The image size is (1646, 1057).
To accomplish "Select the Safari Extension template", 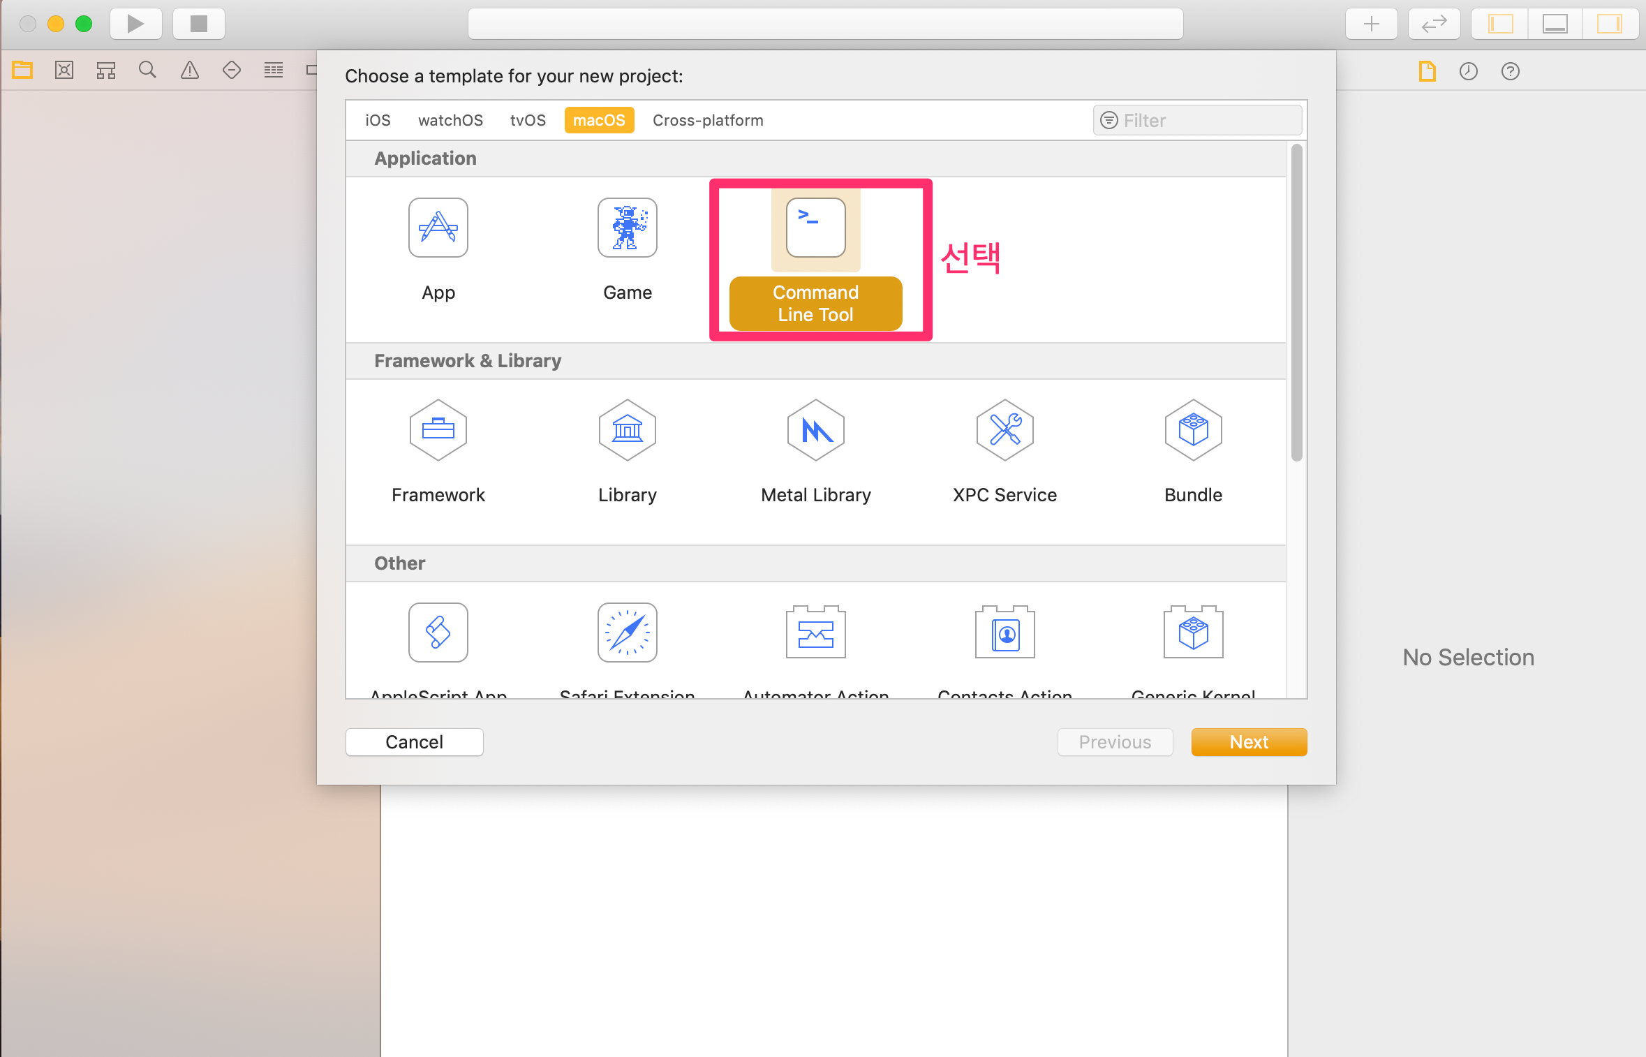I will tap(627, 633).
